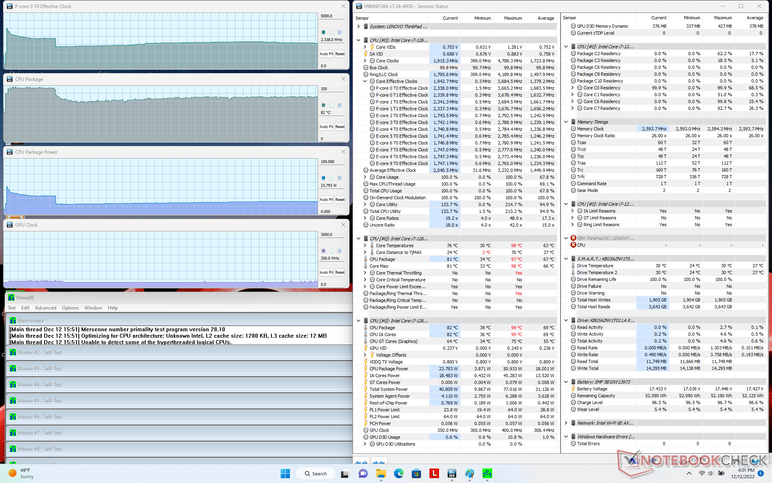This screenshot has height=483, width=772.
Task: Expand IA Limit Reasons row
Action: (x=572, y=211)
